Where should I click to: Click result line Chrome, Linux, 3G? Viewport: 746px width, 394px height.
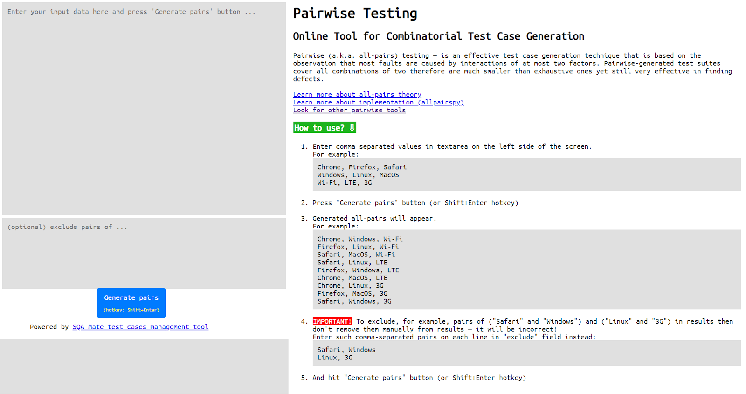[x=351, y=286]
